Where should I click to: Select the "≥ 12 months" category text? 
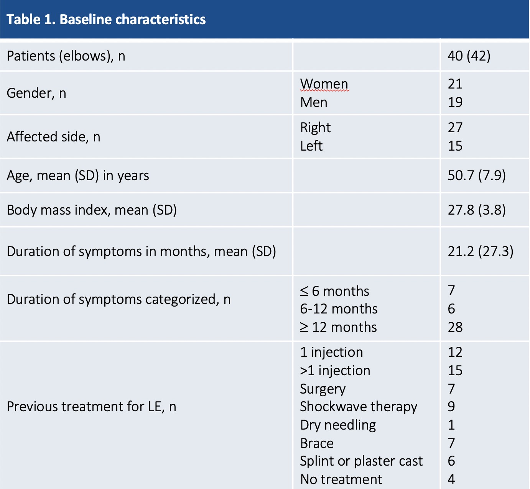click(x=338, y=327)
